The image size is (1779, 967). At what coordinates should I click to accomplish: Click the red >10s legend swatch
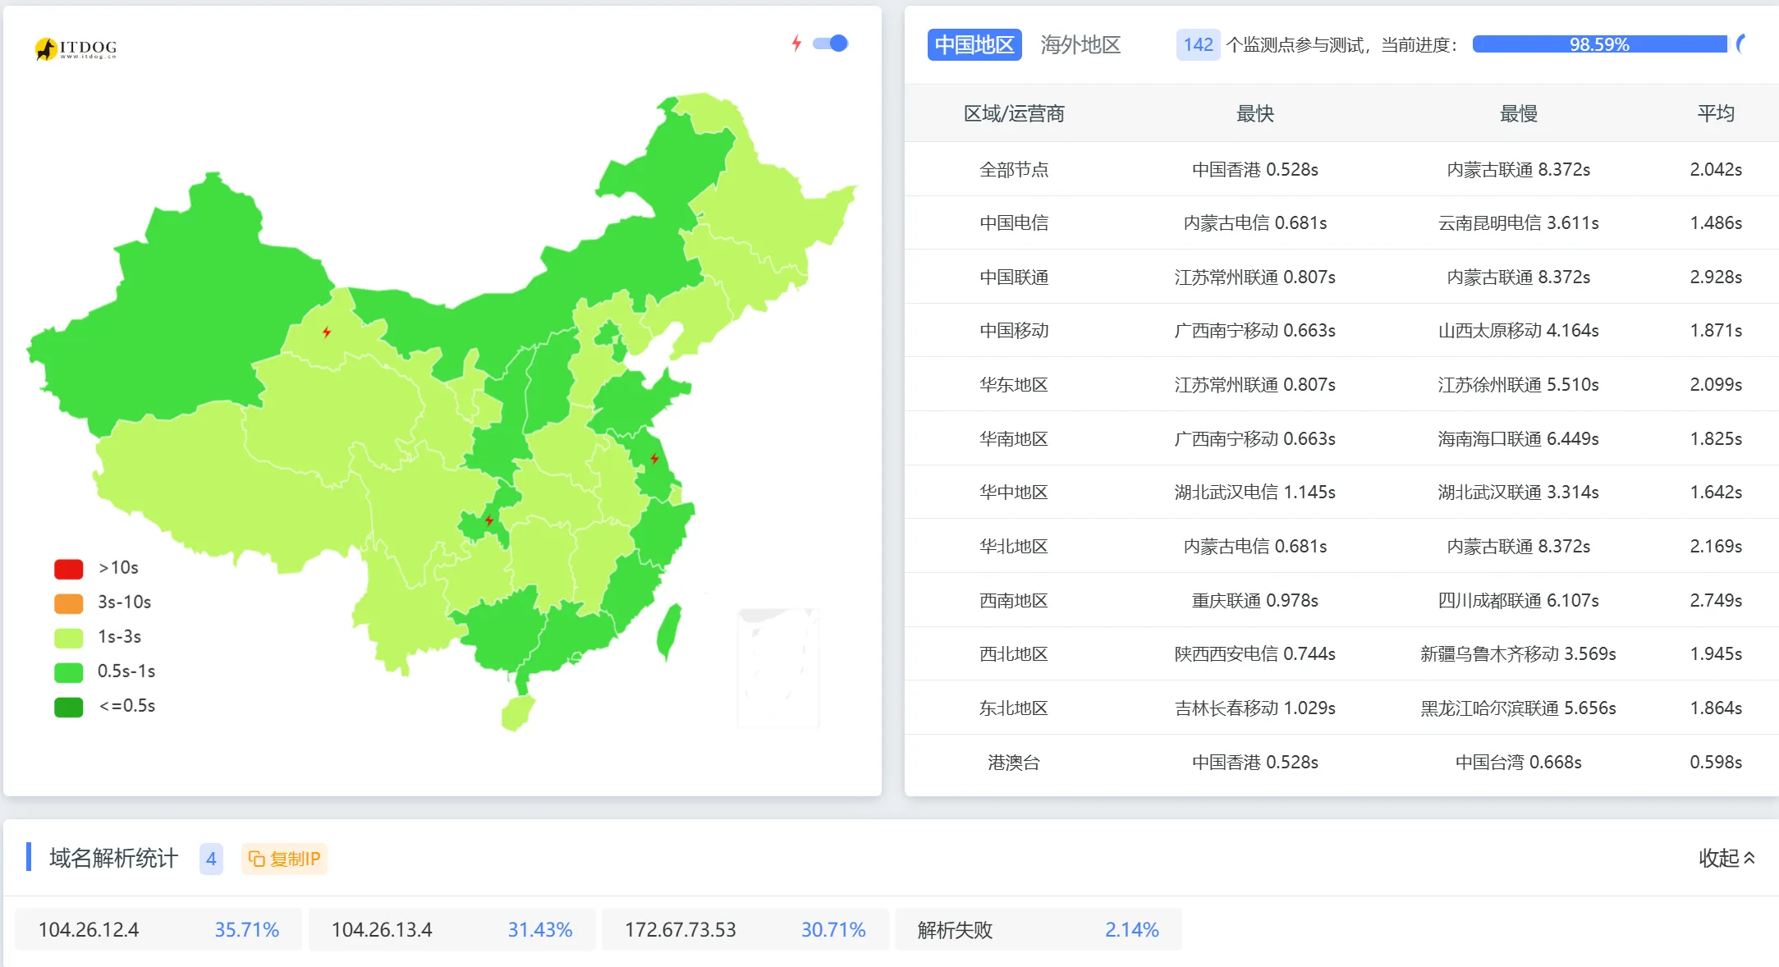click(x=69, y=568)
